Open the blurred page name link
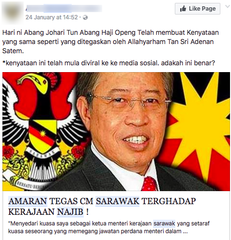Screen dimensions: 231x240 coord(64,8)
